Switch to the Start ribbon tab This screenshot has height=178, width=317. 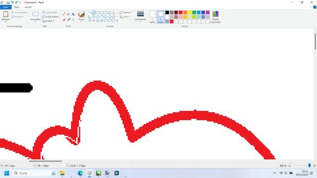point(16,7)
